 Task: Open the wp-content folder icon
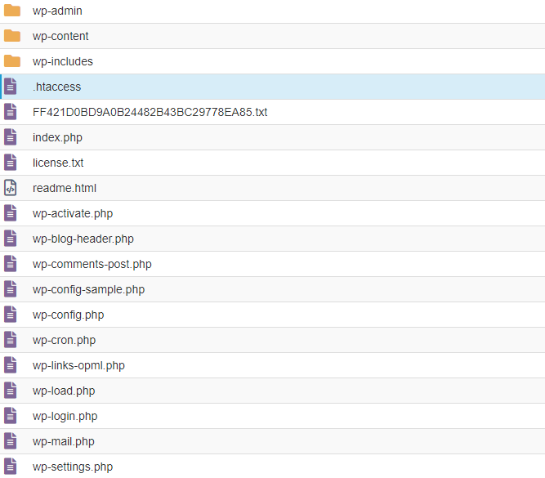12,36
